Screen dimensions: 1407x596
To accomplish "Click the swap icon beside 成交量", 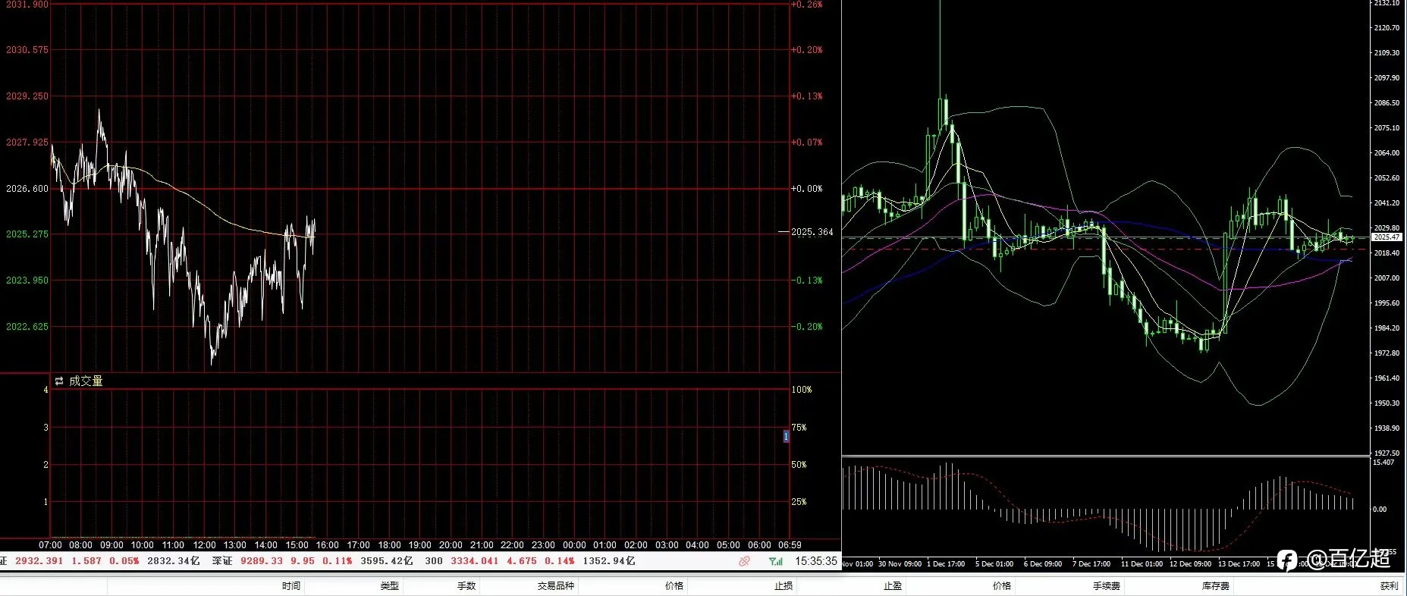I will pyautogui.click(x=59, y=381).
